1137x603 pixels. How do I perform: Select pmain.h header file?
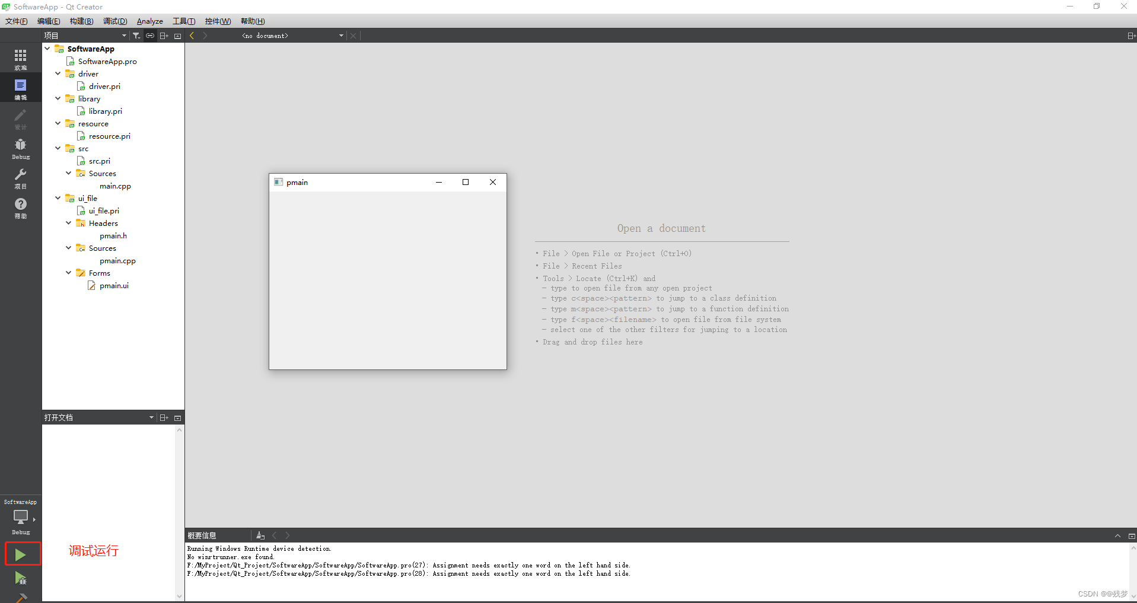(113, 235)
